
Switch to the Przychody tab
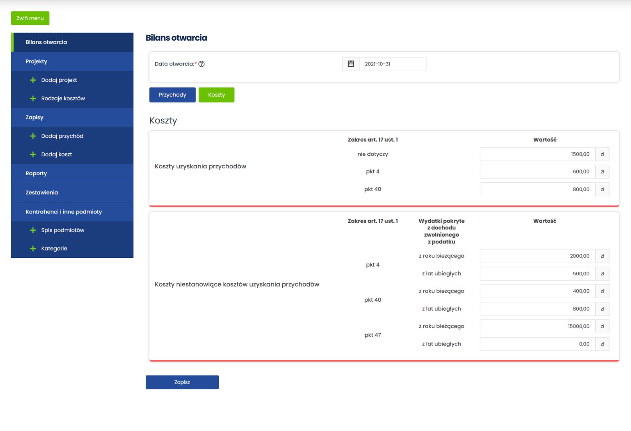(172, 95)
